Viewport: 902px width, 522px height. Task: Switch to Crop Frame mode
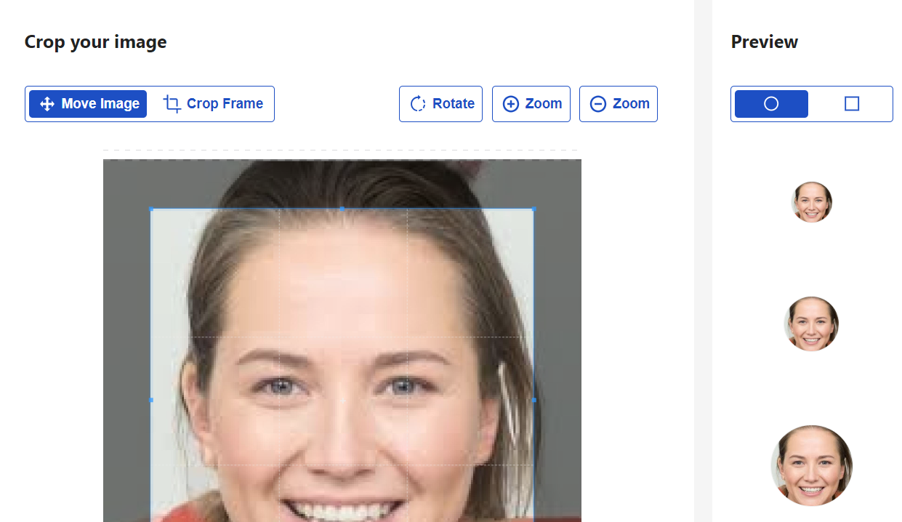pos(213,104)
